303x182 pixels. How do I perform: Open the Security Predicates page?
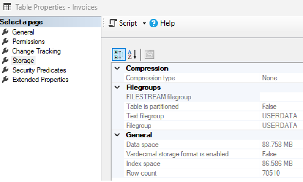[x=39, y=70]
